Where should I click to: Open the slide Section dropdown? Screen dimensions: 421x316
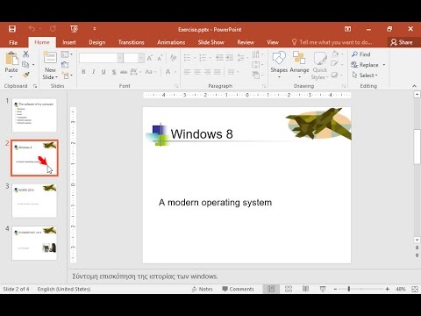pyautogui.click(x=68, y=75)
